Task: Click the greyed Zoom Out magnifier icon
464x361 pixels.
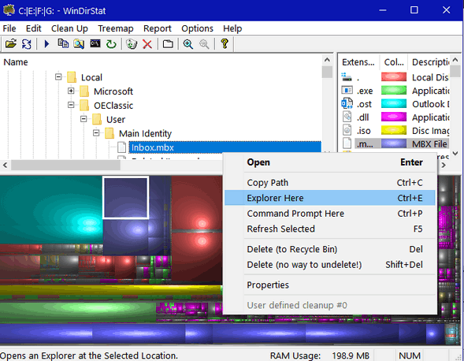Action: click(x=204, y=44)
